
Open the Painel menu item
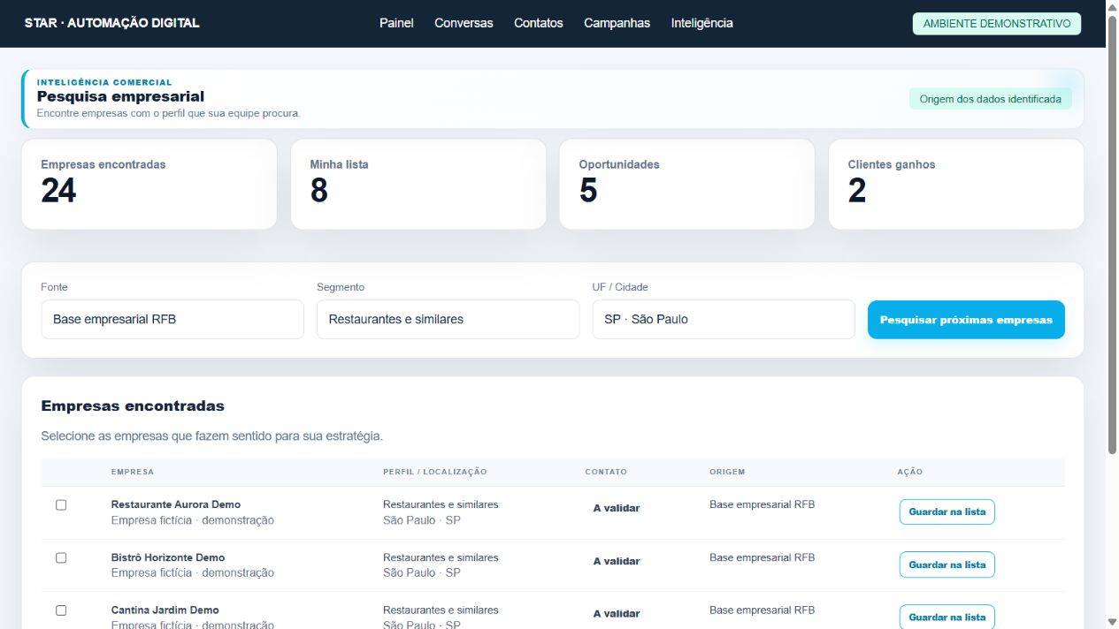396,23
